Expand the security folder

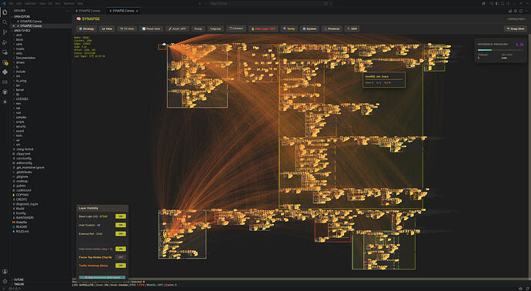pyautogui.click(x=21, y=126)
